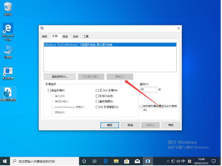Screen dimensions: 222x166
Task: Open Task View from the taskbar
Action: click(94, 161)
